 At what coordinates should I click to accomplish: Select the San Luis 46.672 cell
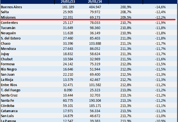point(94,116)
